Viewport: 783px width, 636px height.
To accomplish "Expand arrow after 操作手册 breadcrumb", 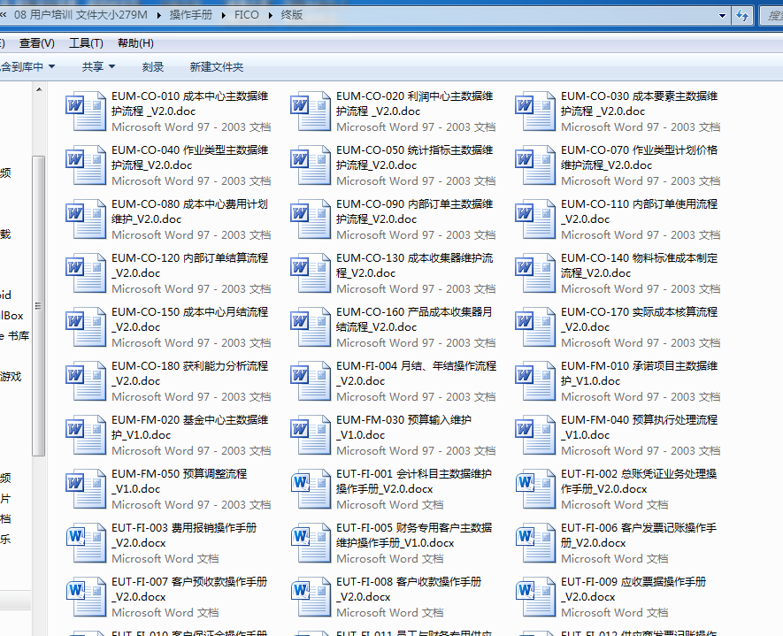I will coord(223,15).
